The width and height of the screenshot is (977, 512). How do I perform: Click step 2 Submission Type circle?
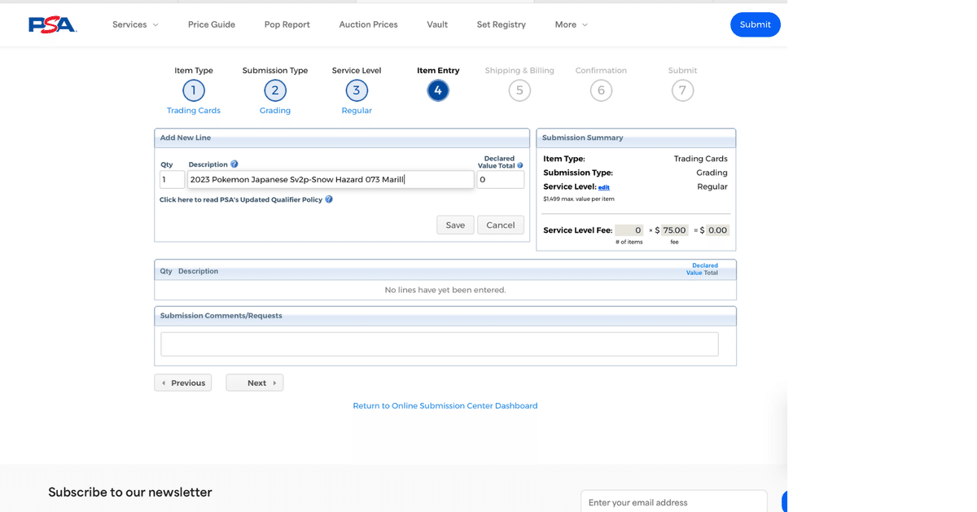275,90
